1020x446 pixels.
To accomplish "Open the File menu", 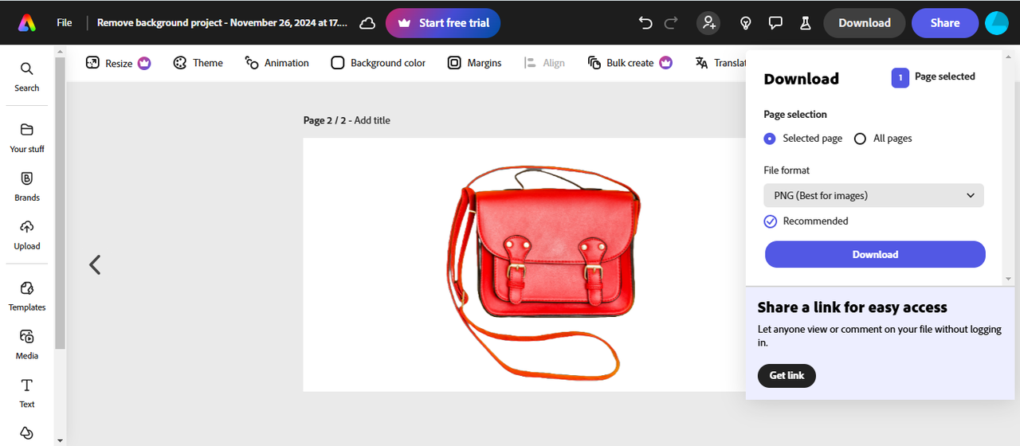I will tap(65, 23).
